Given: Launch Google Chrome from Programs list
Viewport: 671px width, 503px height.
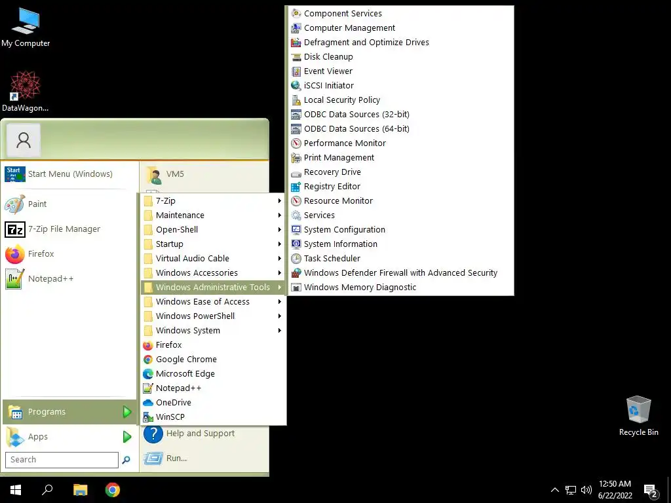Looking at the screenshot, I should click(x=213, y=360).
